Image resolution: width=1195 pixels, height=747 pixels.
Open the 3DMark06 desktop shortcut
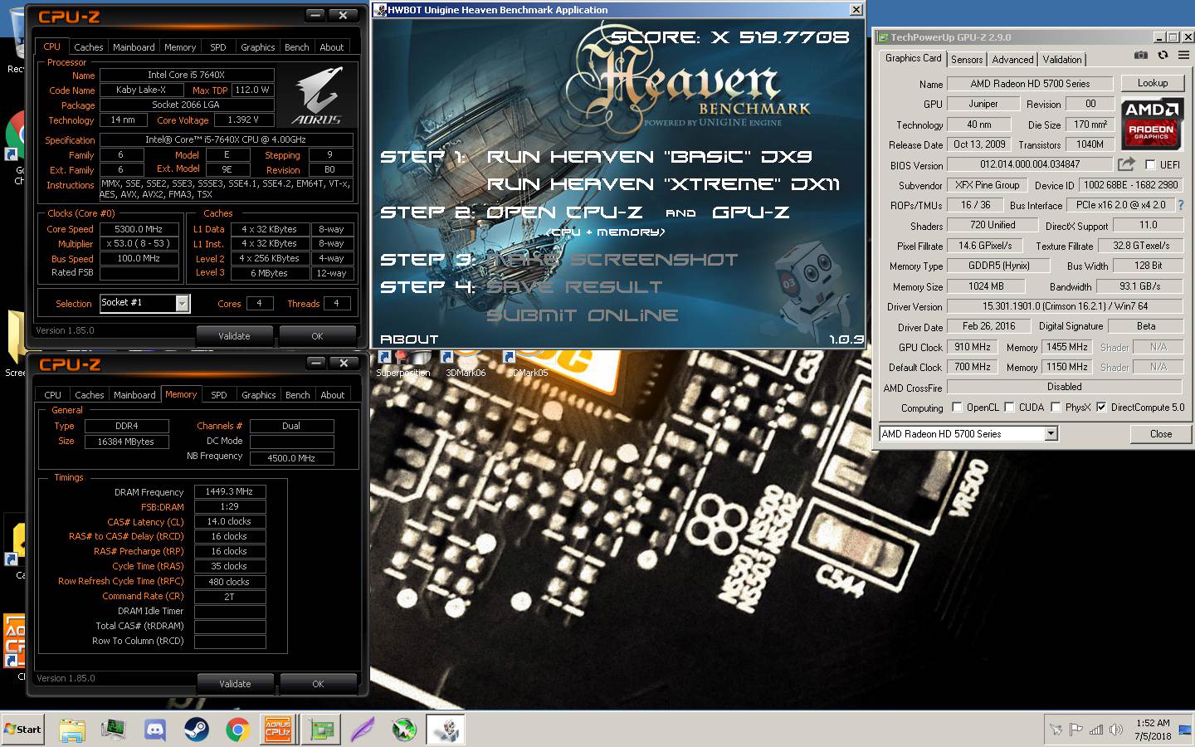tap(465, 364)
